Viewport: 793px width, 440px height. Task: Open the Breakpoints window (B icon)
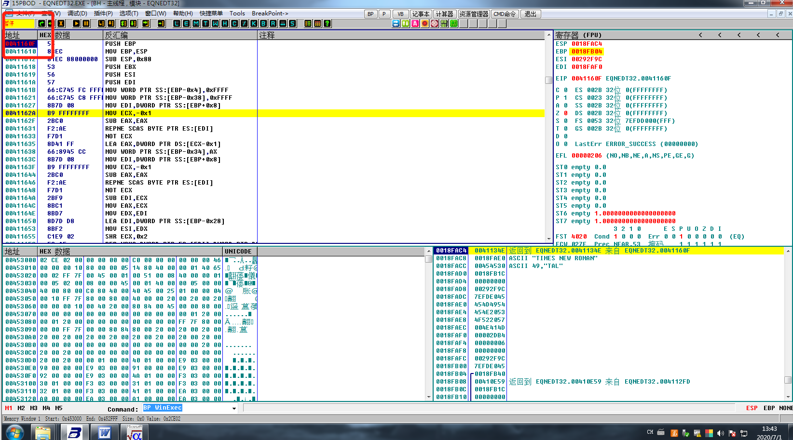pyautogui.click(x=263, y=23)
